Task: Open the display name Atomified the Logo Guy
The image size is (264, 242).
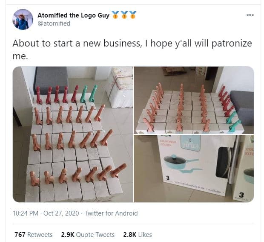Action: coord(73,15)
